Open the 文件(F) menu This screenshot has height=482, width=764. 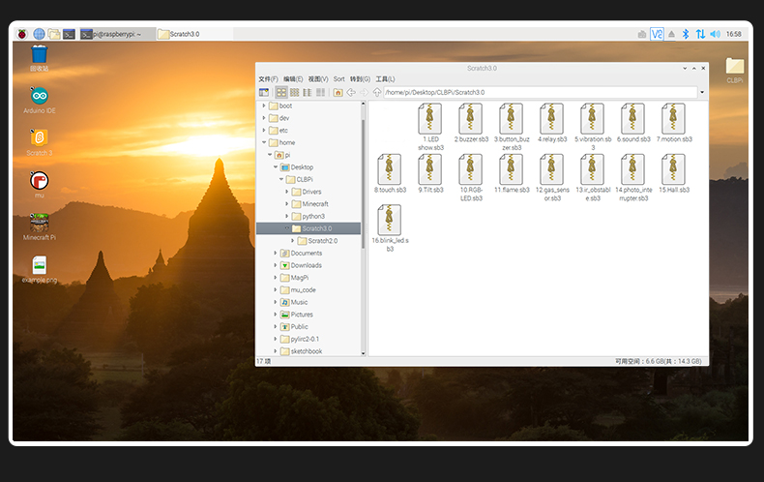[268, 79]
